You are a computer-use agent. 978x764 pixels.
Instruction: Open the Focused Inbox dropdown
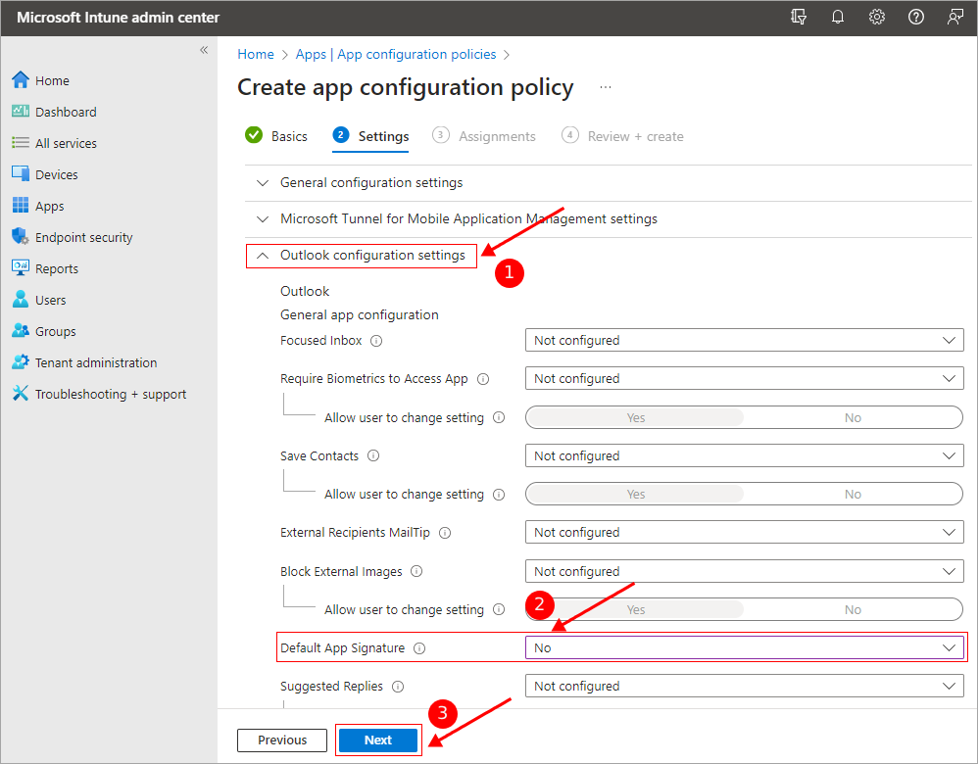tap(744, 341)
